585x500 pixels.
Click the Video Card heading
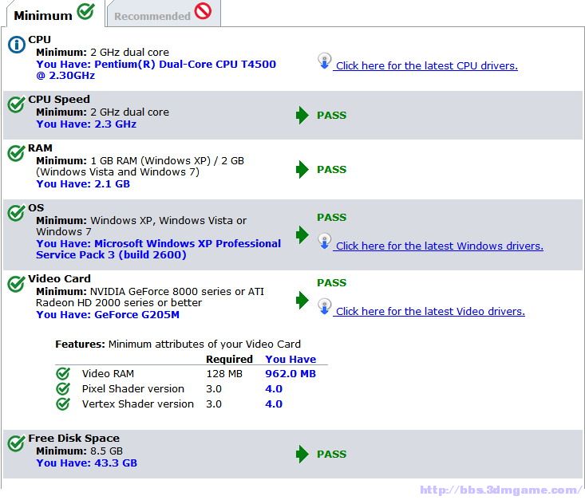pos(59,278)
